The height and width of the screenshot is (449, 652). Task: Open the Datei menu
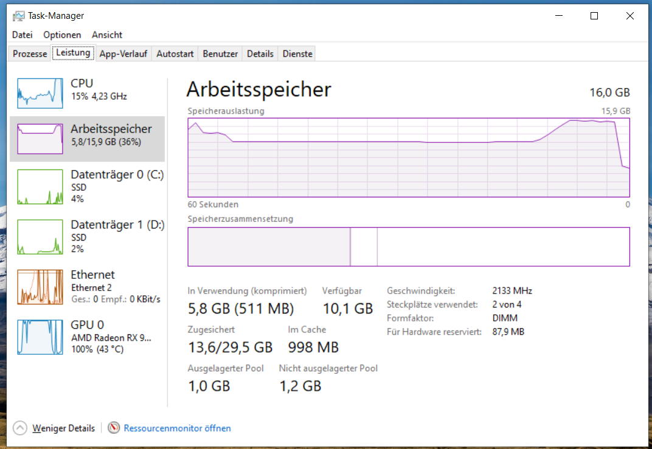tap(23, 35)
